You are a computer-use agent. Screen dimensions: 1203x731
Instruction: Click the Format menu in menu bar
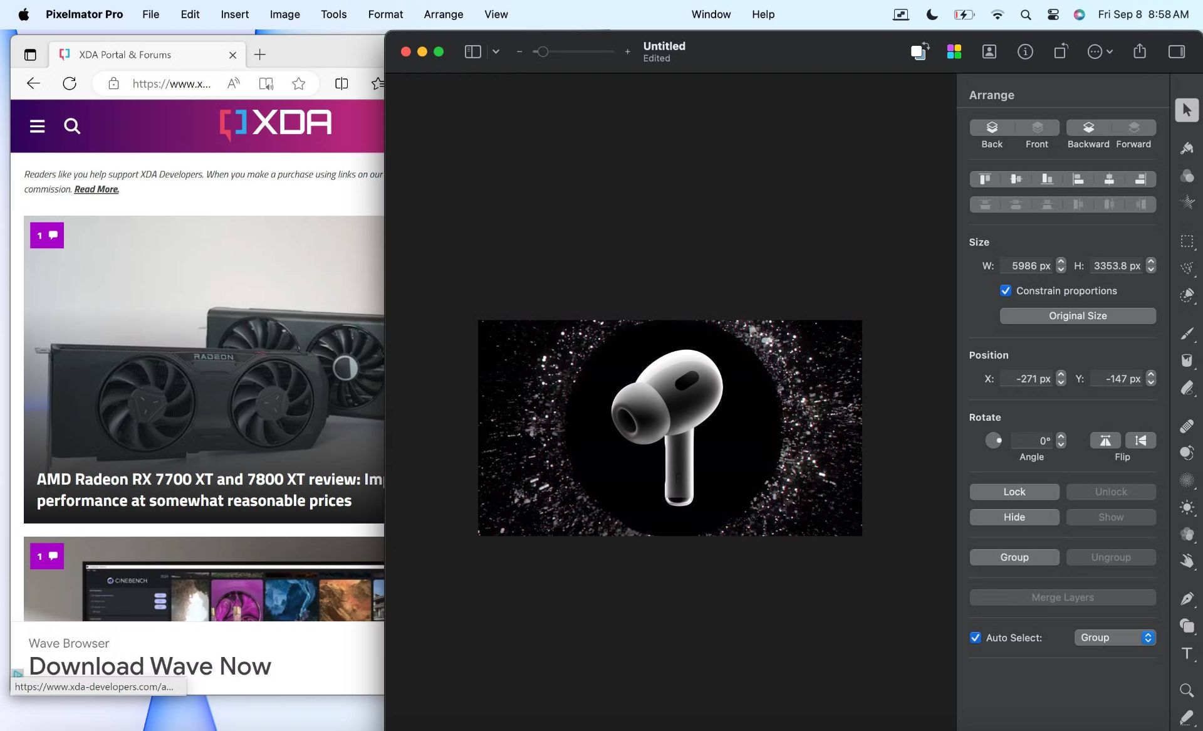pyautogui.click(x=385, y=14)
